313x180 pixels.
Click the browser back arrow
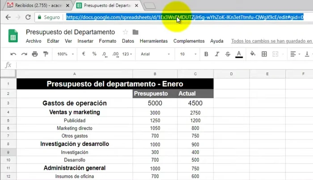(8, 17)
